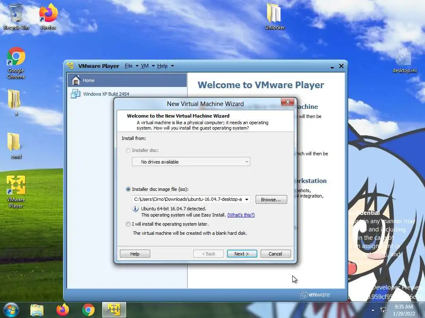Screen dimensions: 425x318
Task: Open the Windows Start orb
Action: point(11,310)
